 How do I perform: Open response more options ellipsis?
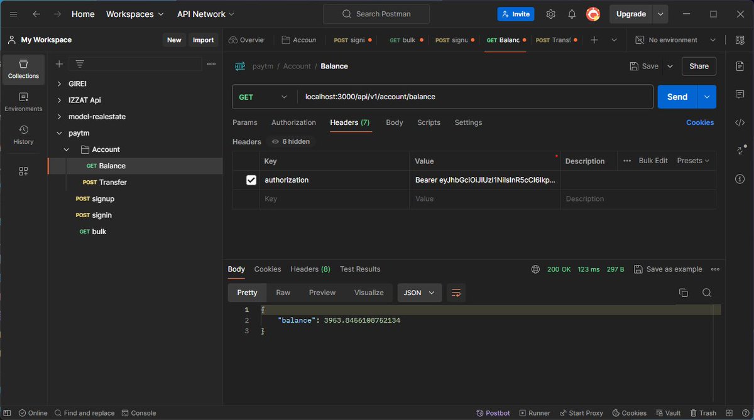pos(715,269)
